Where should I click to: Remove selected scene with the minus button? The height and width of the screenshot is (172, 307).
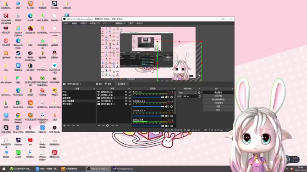pos(68,126)
